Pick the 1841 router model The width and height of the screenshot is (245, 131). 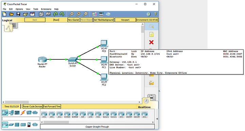click(121, 115)
